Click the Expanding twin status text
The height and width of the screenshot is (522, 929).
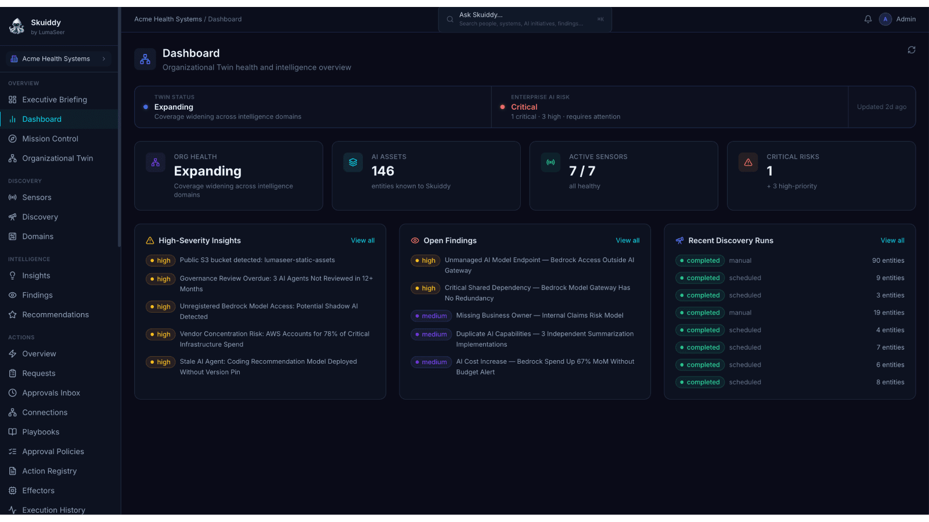tap(174, 107)
